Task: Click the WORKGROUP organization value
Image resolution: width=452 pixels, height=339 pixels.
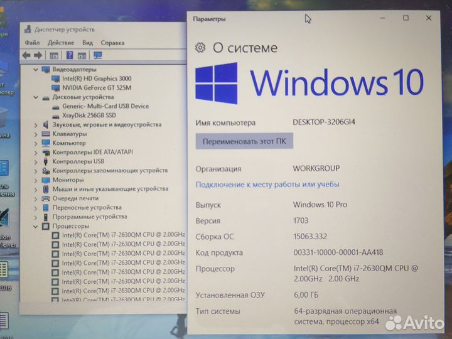Action: (316, 168)
